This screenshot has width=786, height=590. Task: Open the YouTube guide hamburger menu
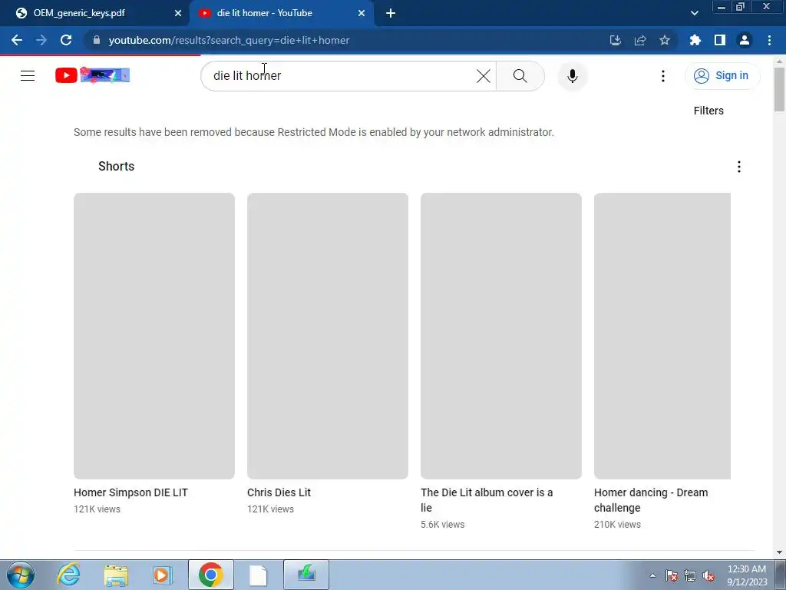pos(28,76)
